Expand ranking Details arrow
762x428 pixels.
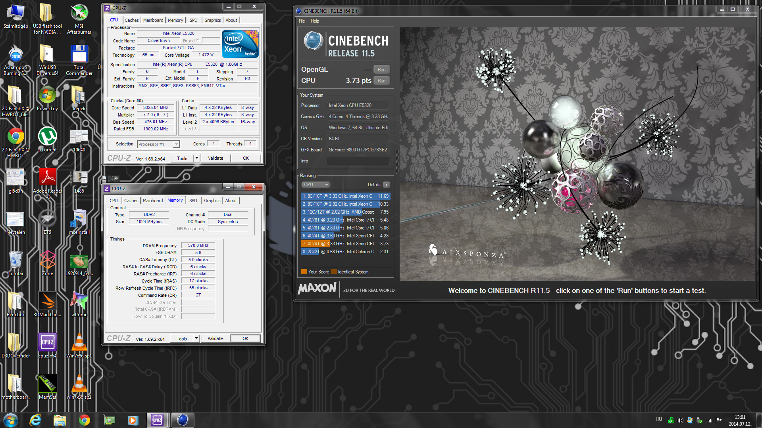coord(387,185)
